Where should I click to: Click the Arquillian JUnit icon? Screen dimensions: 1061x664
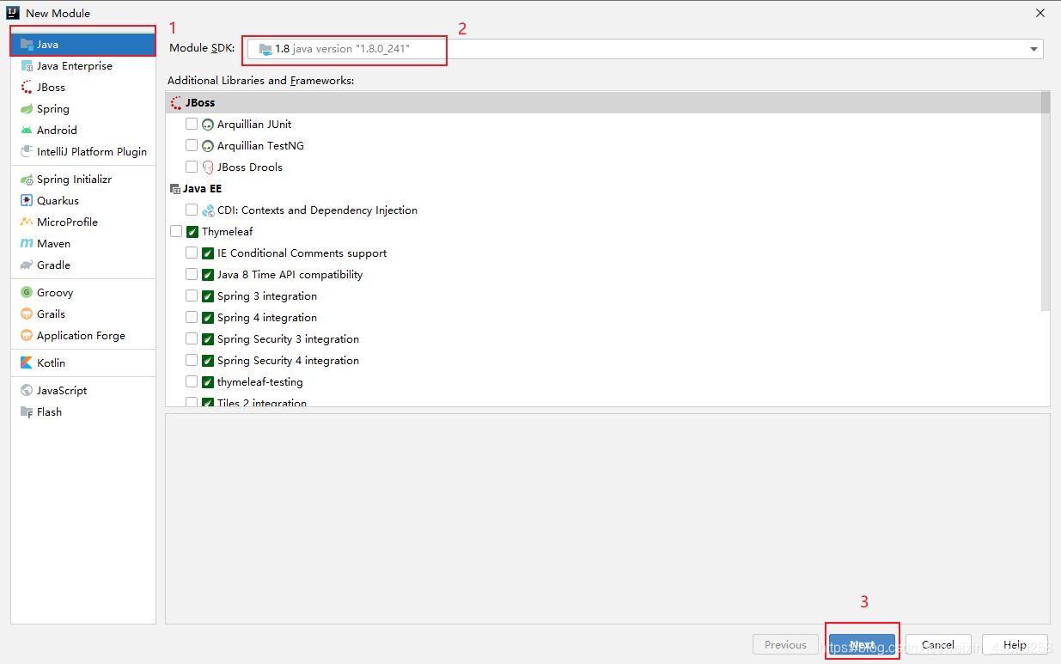click(x=207, y=125)
